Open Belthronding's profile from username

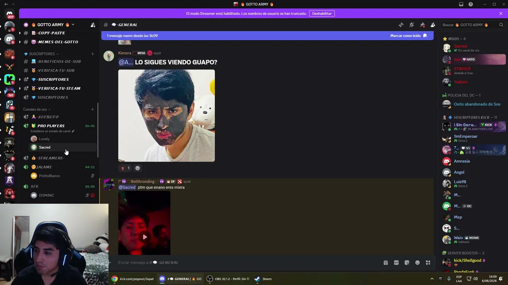click(x=142, y=182)
